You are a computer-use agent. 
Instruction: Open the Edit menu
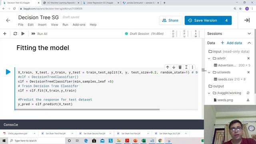point(30,25)
